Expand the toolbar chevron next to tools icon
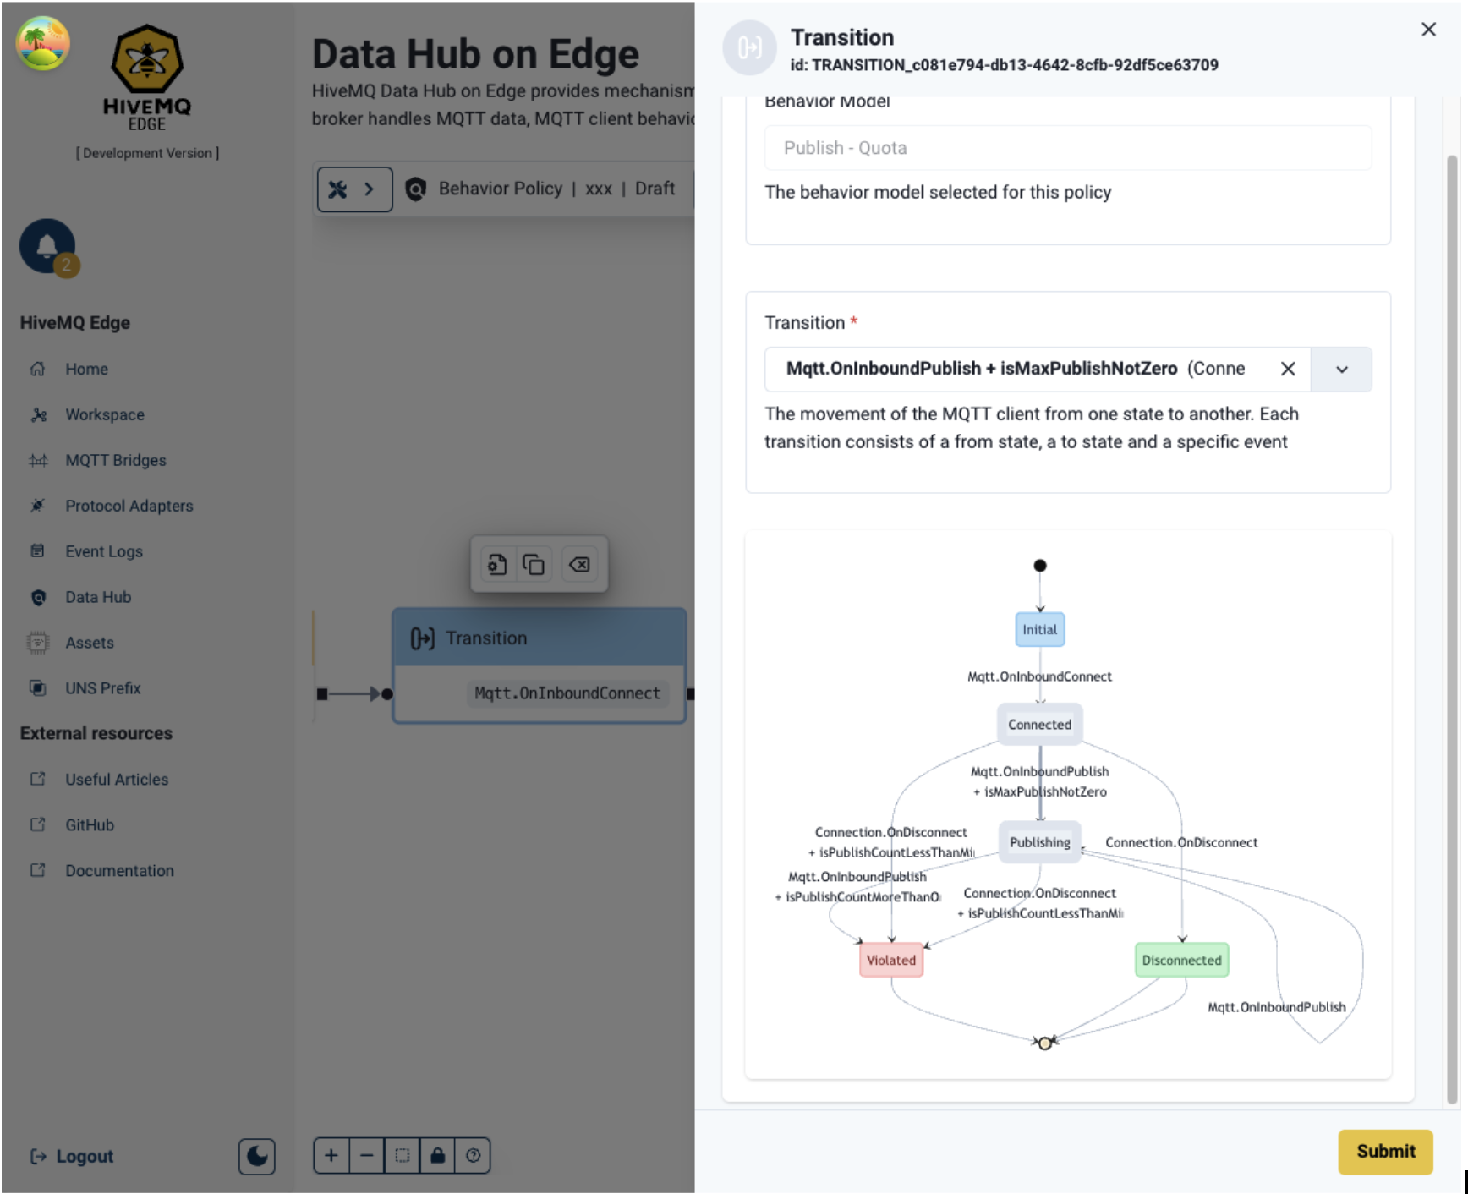Image resolution: width=1468 pixels, height=1194 pixels. pyautogui.click(x=370, y=189)
